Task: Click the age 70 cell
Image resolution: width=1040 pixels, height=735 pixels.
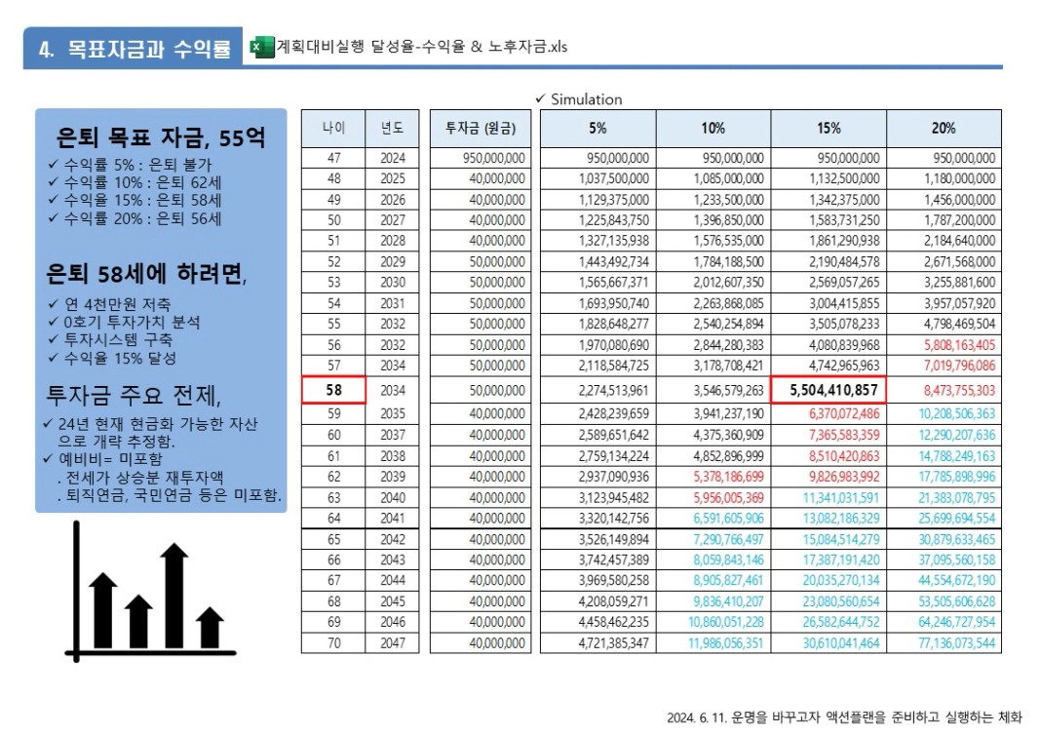Action: point(333,643)
